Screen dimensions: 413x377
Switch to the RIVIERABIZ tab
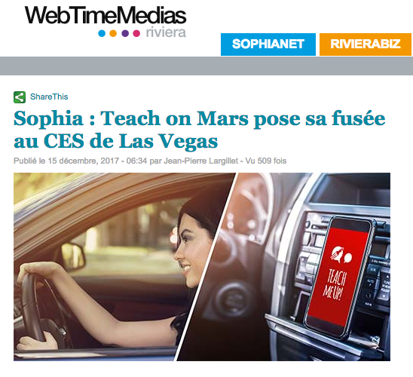click(x=366, y=44)
